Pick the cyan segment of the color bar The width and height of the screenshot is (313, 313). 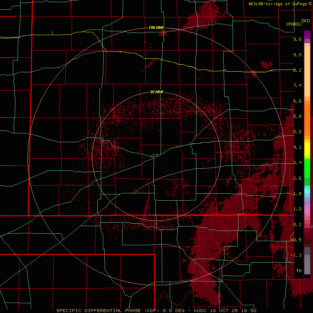307,191
